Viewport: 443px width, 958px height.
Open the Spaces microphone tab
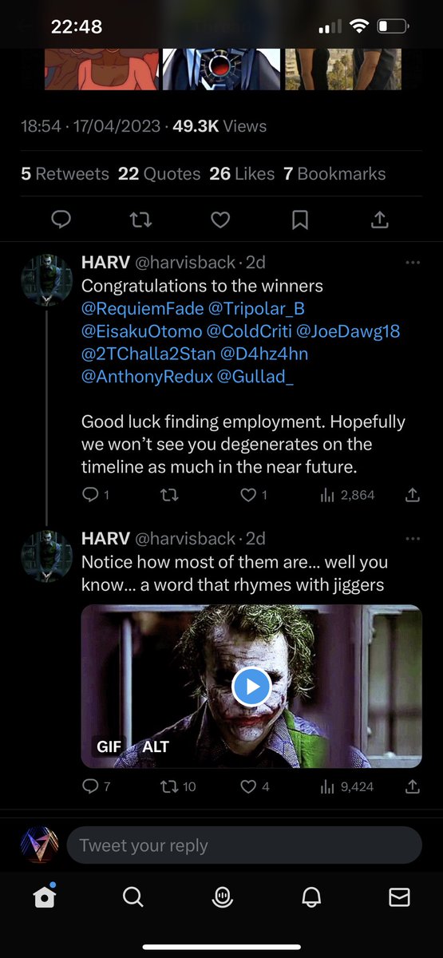pyautogui.click(x=222, y=897)
